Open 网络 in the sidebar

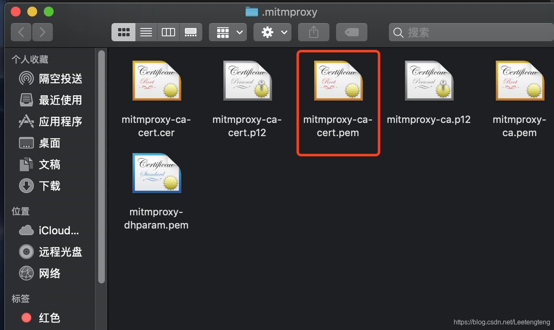(40, 273)
